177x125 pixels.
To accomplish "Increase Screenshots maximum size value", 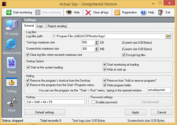I will click(x=97, y=48).
